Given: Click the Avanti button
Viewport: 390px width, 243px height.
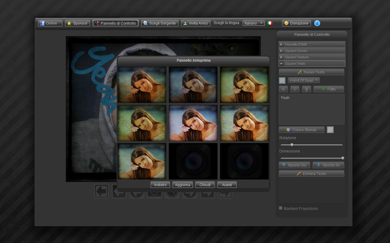Looking at the screenshot, I should pos(227,185).
